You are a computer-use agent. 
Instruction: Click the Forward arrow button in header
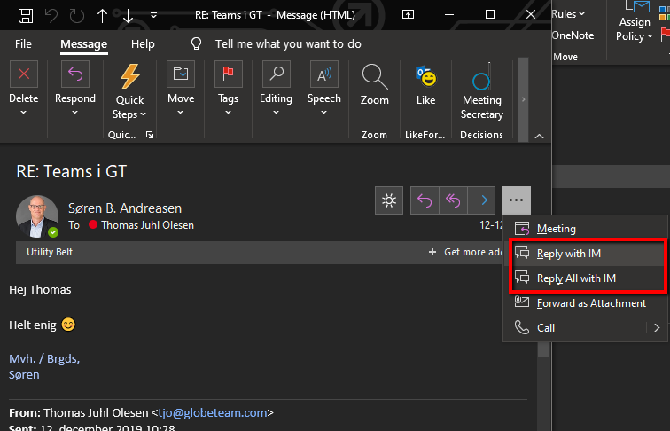coord(481,200)
